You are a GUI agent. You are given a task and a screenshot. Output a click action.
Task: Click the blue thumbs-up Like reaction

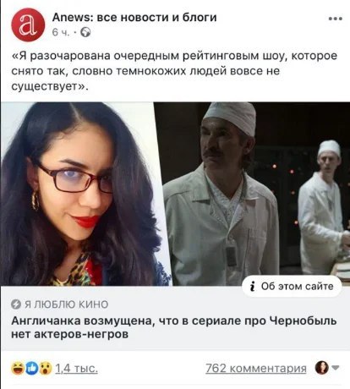pos(32,369)
